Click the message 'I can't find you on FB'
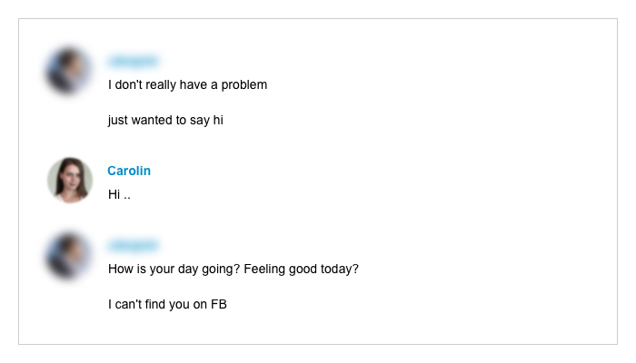The image size is (636, 363). [167, 304]
